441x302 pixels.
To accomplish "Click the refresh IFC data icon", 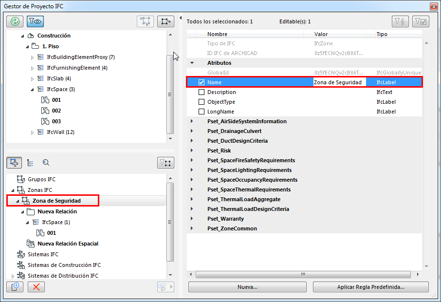I will tap(15, 21).
